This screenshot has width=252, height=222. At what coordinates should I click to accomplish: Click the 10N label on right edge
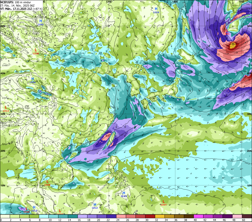pos(249,186)
